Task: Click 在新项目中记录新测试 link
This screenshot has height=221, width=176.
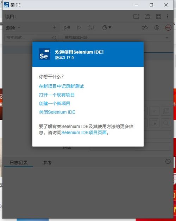Action: point(61,86)
